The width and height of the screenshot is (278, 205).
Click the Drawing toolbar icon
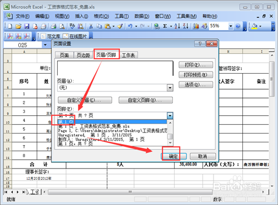(x=205, y=26)
